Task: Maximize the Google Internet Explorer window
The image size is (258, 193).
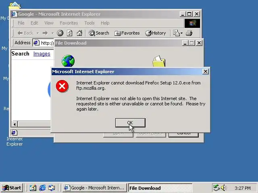Action: 189,14
